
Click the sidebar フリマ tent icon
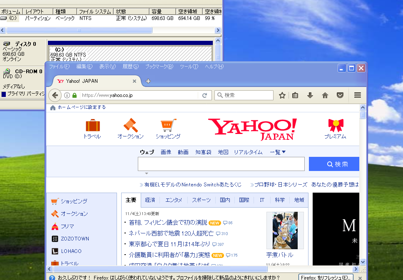pyautogui.click(x=55, y=226)
